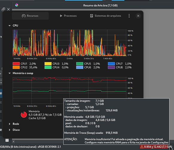This screenshot has width=174, height=150.
Task: Open the Recursos tab
Action: point(30,16)
